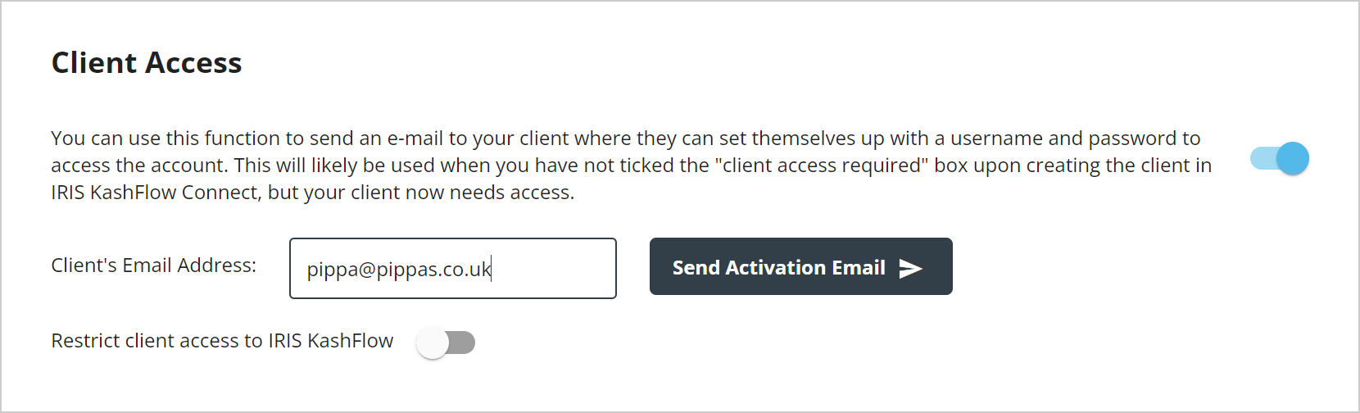Viewport: 1360px width, 413px height.
Task: Click the Restrict client access label text
Action: [222, 341]
